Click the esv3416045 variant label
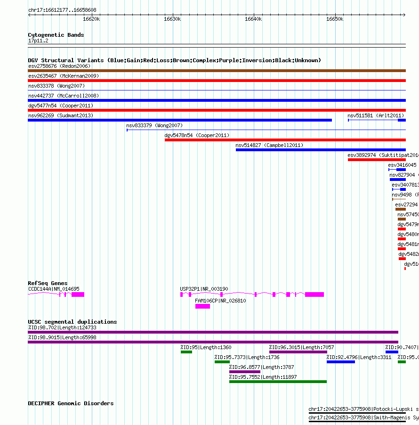 point(402,165)
